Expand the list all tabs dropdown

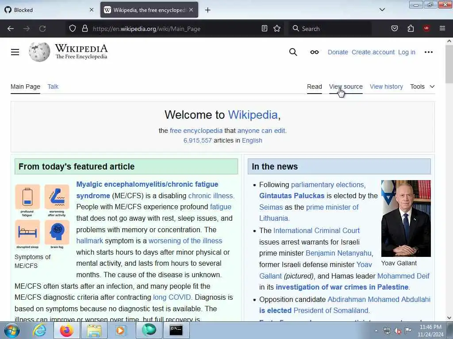click(x=382, y=10)
